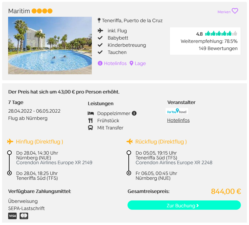Open the Maritim hotel pool photo
249x225 pixels.
[50, 46]
